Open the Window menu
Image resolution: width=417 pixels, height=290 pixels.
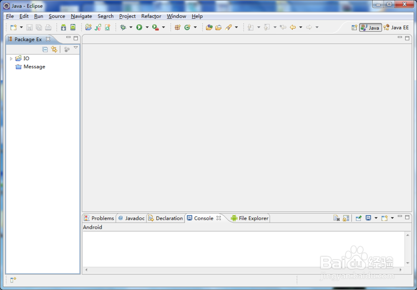176,16
